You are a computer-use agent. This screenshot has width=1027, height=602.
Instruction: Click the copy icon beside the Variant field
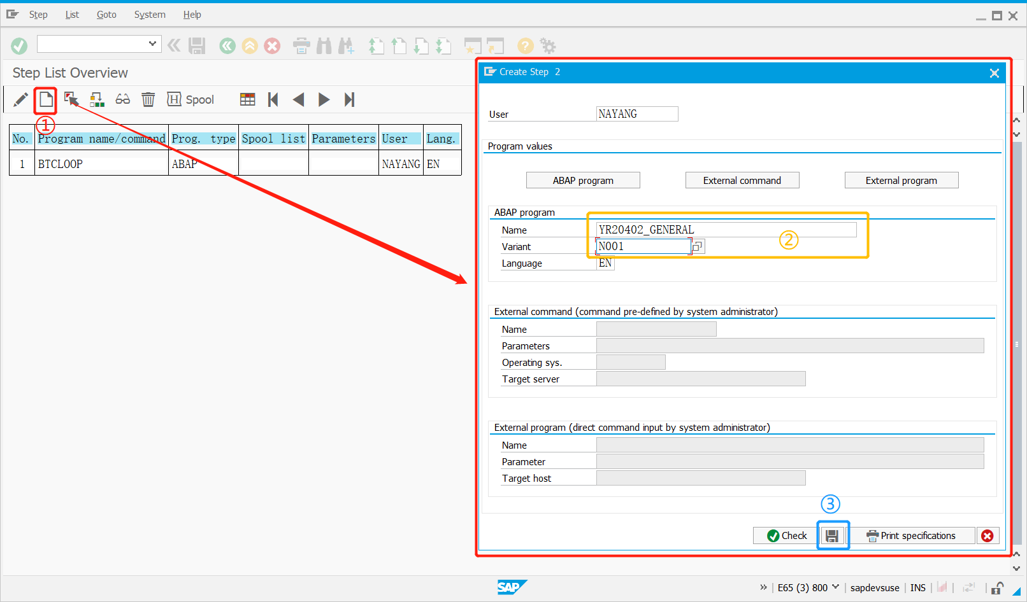pos(697,246)
